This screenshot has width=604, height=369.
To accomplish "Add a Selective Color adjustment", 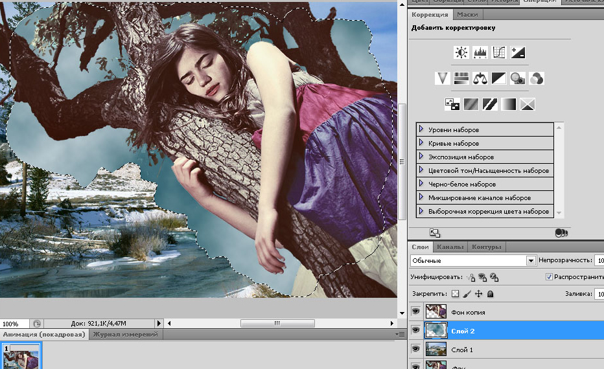I will 528,104.
